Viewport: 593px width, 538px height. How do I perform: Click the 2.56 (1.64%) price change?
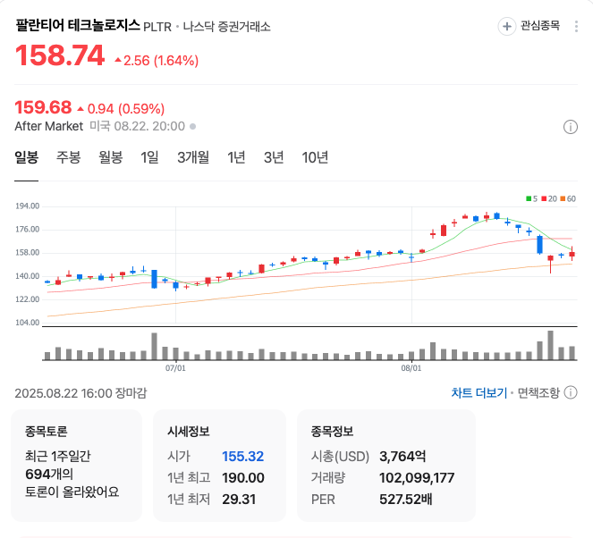[157, 61]
